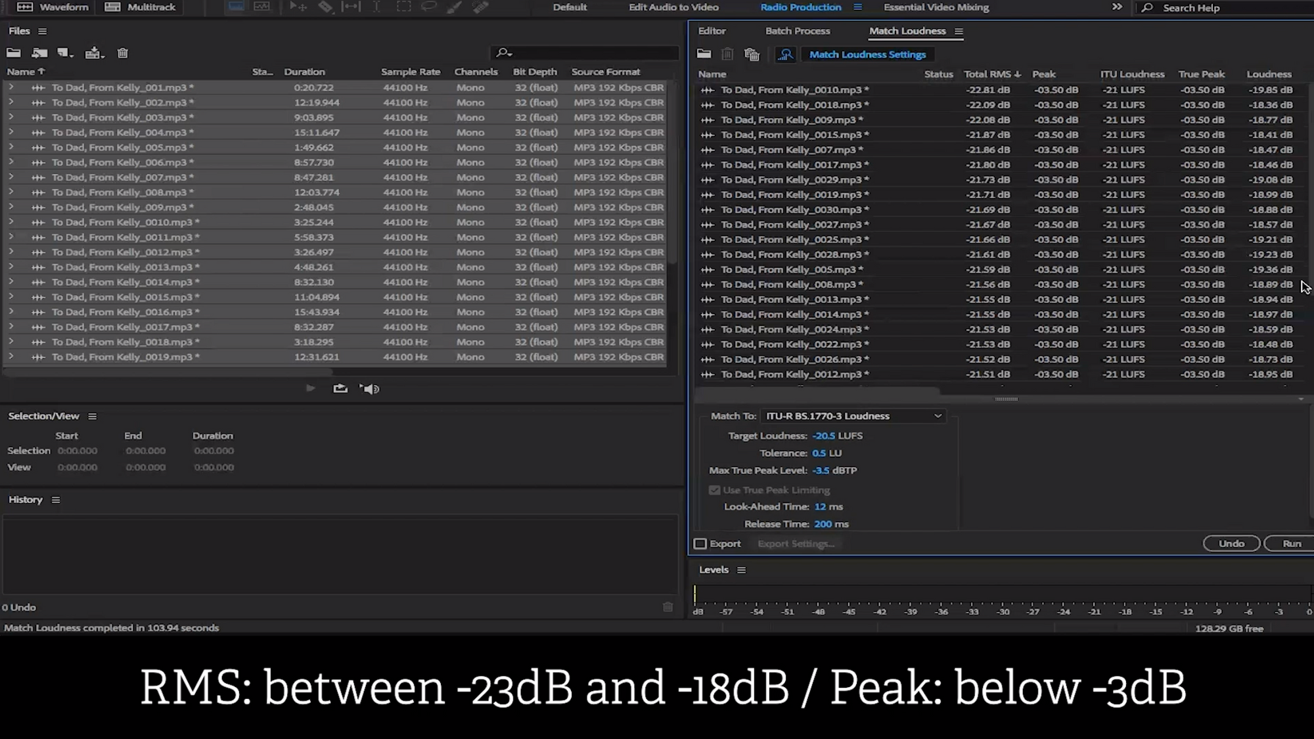
Task: Sort Files list by Name column
Action: [26, 72]
